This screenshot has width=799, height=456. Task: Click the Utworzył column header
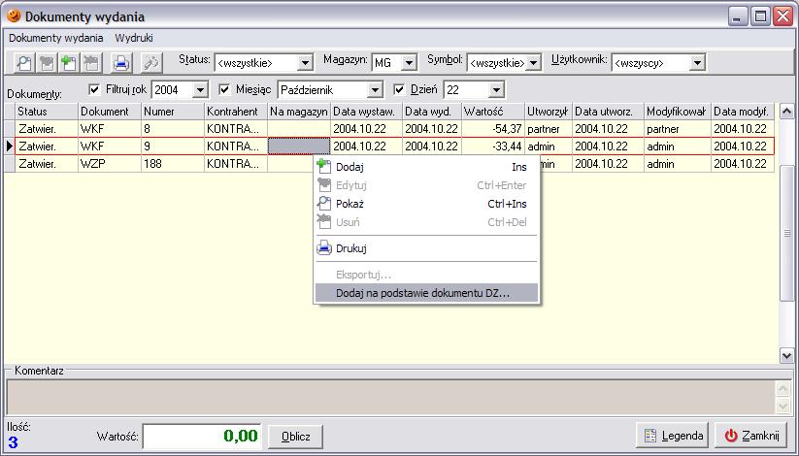coord(549,111)
